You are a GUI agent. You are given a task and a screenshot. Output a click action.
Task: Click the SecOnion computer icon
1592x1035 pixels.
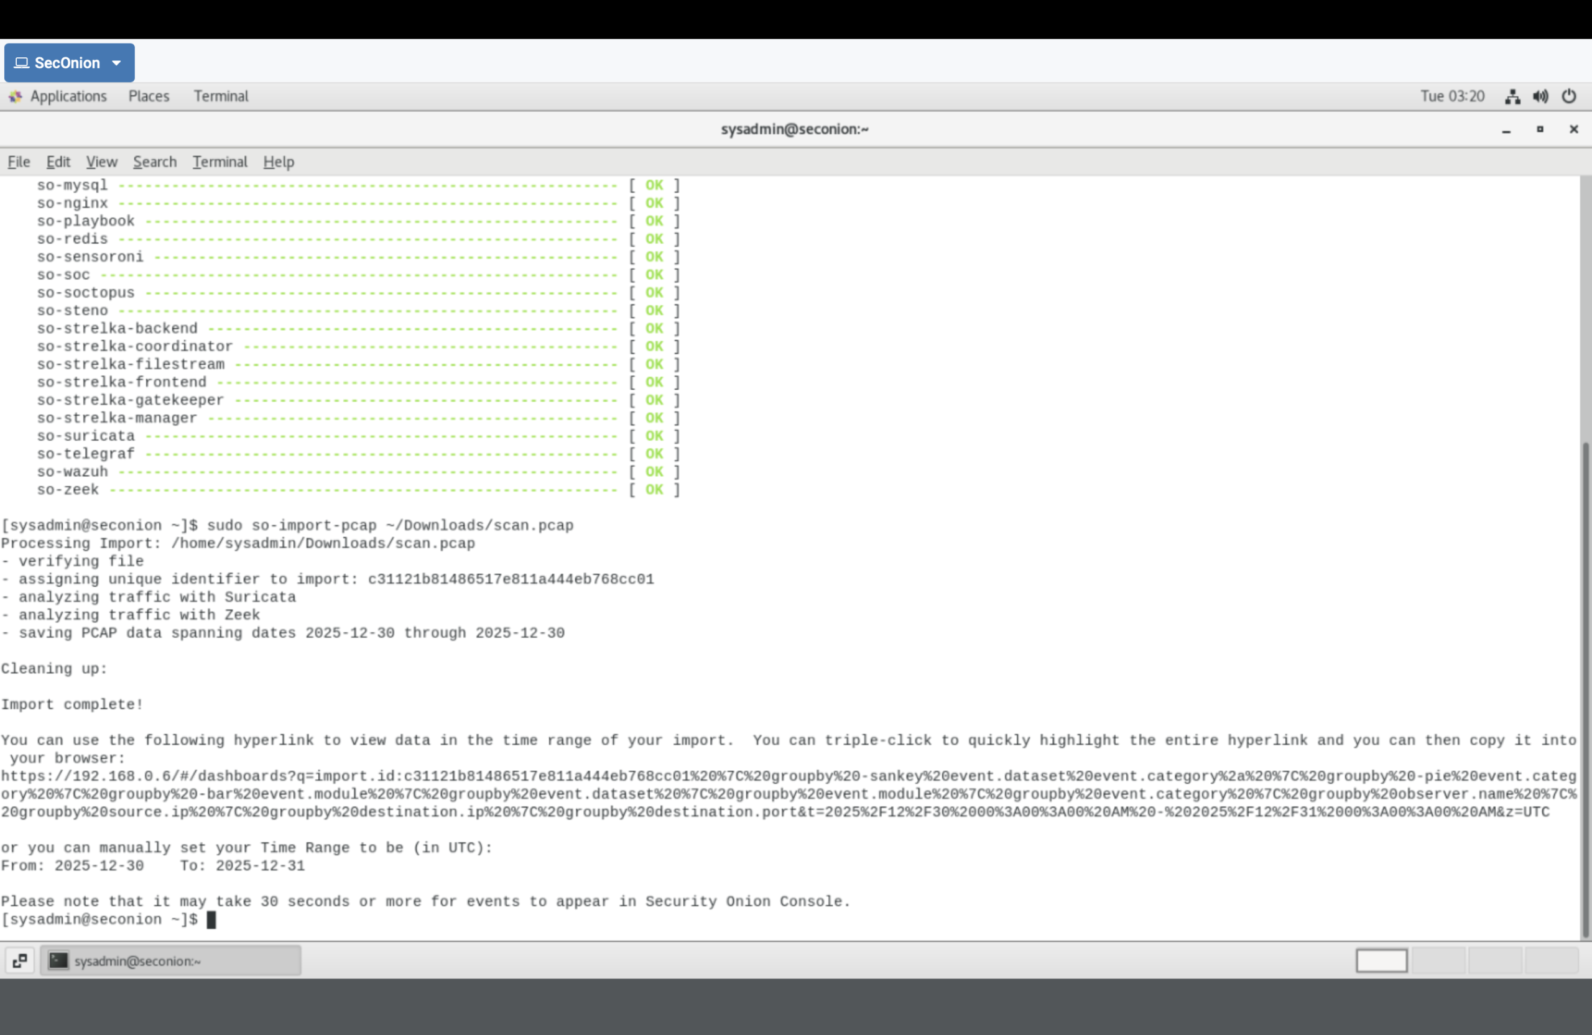click(21, 62)
